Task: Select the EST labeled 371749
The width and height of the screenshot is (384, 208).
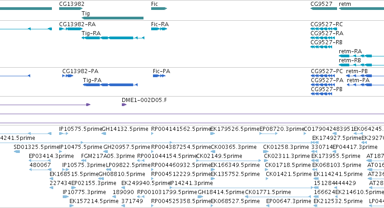Action: [124, 206]
